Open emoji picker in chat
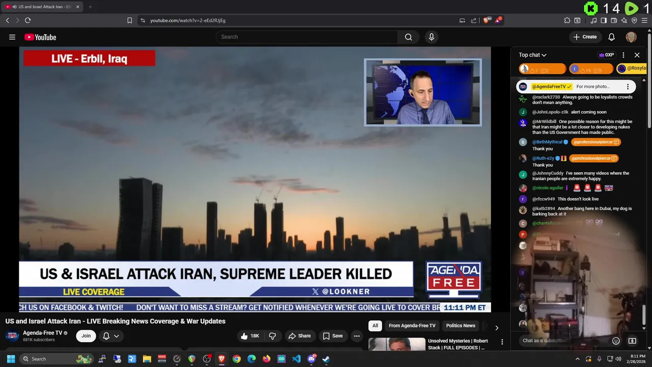Screen dimensions: 652x367 click(x=616, y=340)
